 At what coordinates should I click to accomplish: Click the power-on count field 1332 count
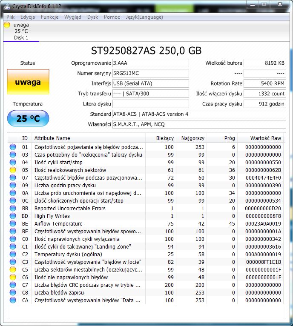[265, 94]
